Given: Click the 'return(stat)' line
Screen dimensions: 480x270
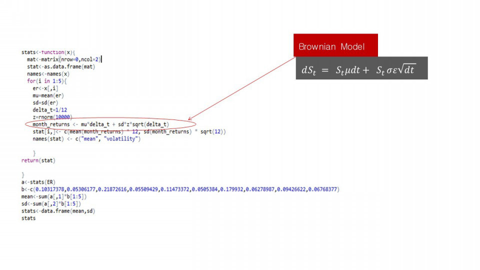Looking at the screenshot, I should coord(38,160).
